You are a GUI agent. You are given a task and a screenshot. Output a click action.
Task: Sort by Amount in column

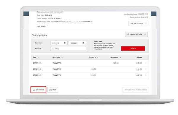93,57
